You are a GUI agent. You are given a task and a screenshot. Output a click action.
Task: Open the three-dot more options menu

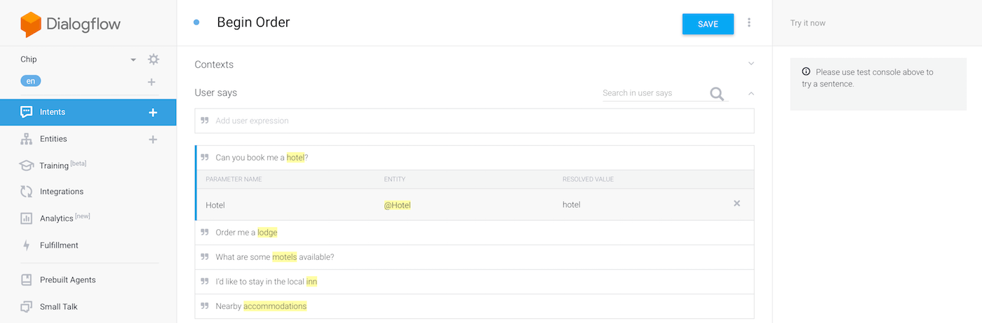click(749, 23)
